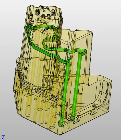
Task: Select the right green vertical cooling tube
Action: pyautogui.click(x=77, y=86)
